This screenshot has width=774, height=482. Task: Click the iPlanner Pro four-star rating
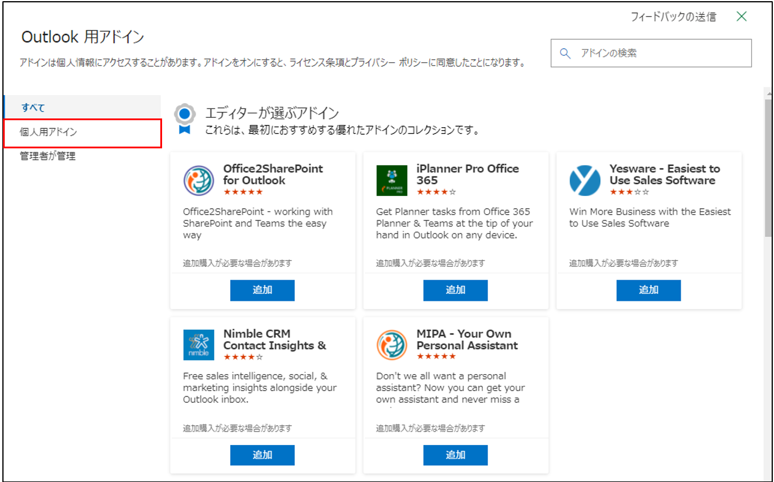pos(436,192)
